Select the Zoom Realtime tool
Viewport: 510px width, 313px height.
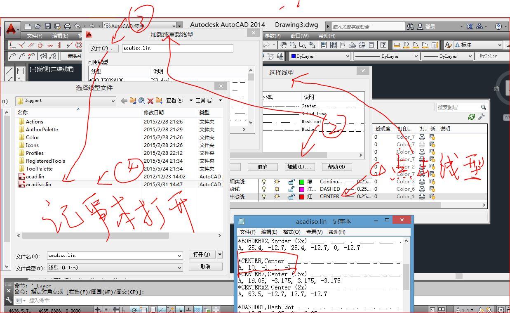tap(293, 45)
